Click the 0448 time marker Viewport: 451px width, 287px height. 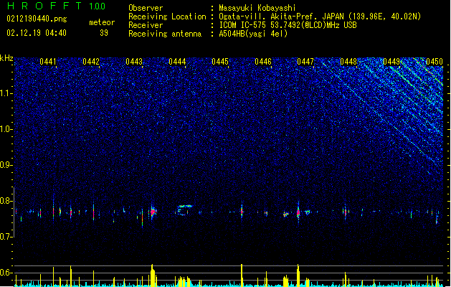[348, 62]
